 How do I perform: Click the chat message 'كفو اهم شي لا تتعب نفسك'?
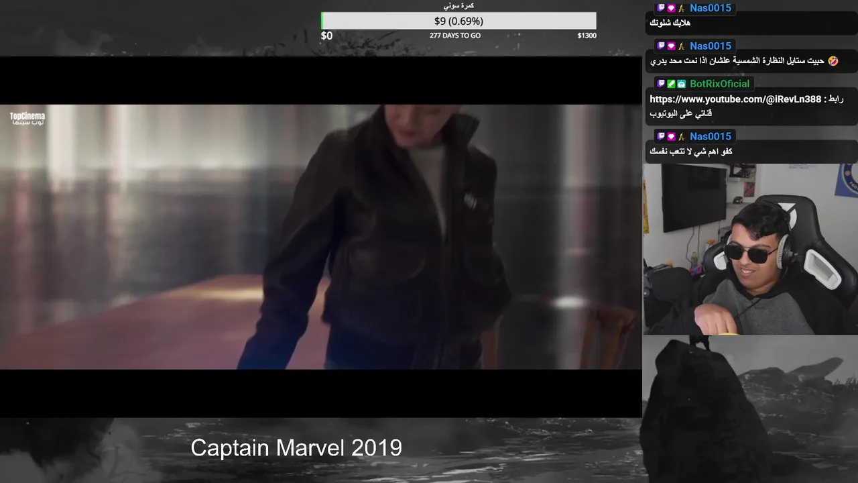click(691, 152)
